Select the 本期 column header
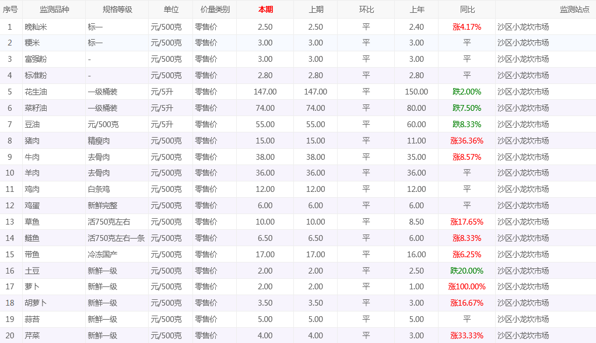596x343 pixels. pyautogui.click(x=265, y=9)
